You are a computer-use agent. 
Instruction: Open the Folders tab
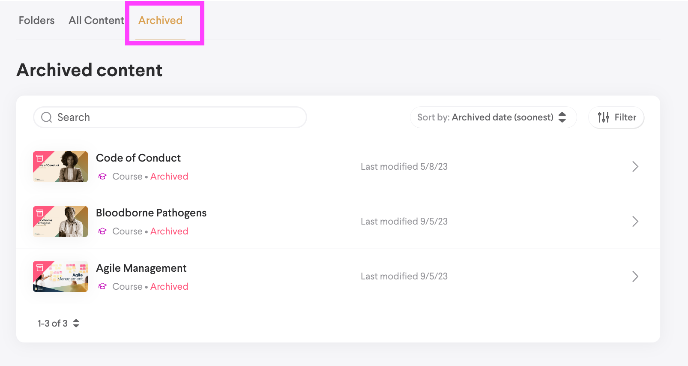point(36,20)
